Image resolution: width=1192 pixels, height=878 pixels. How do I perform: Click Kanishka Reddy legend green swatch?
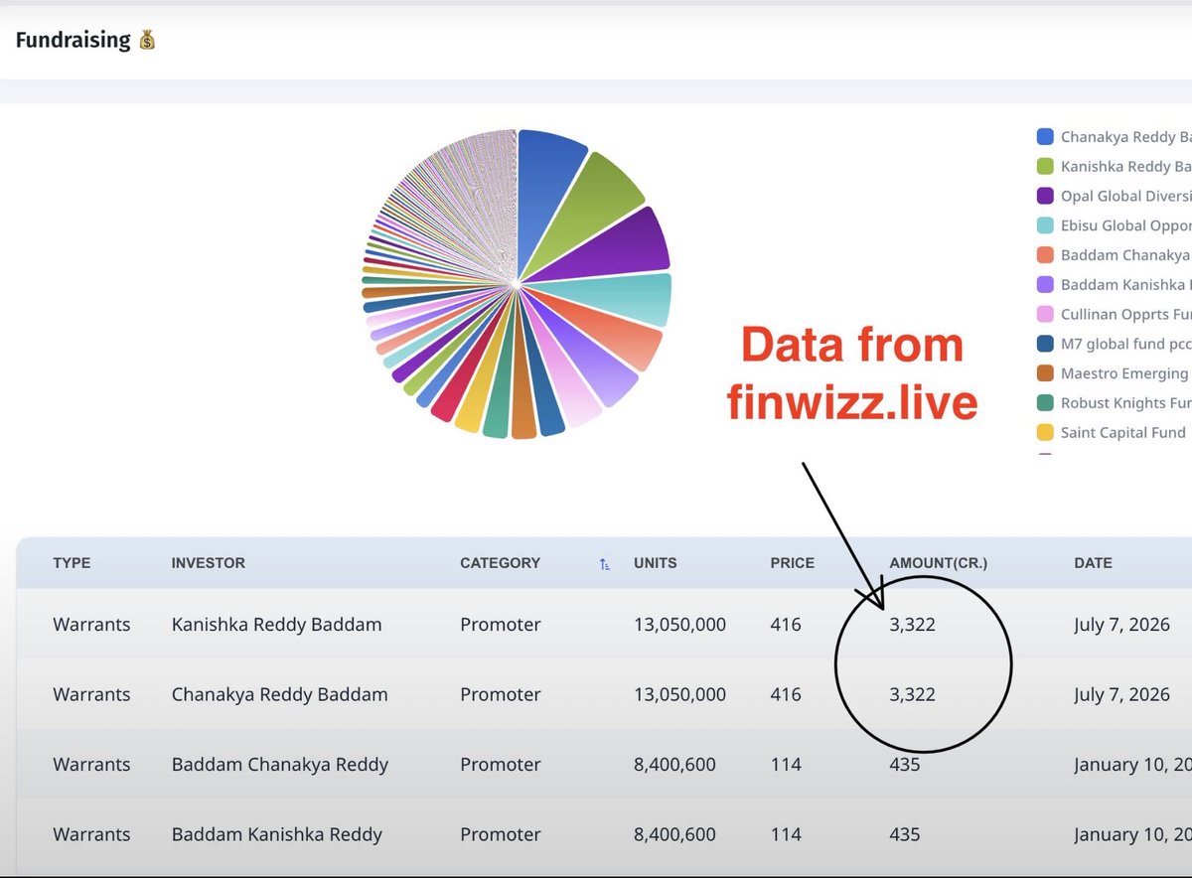click(x=1045, y=167)
